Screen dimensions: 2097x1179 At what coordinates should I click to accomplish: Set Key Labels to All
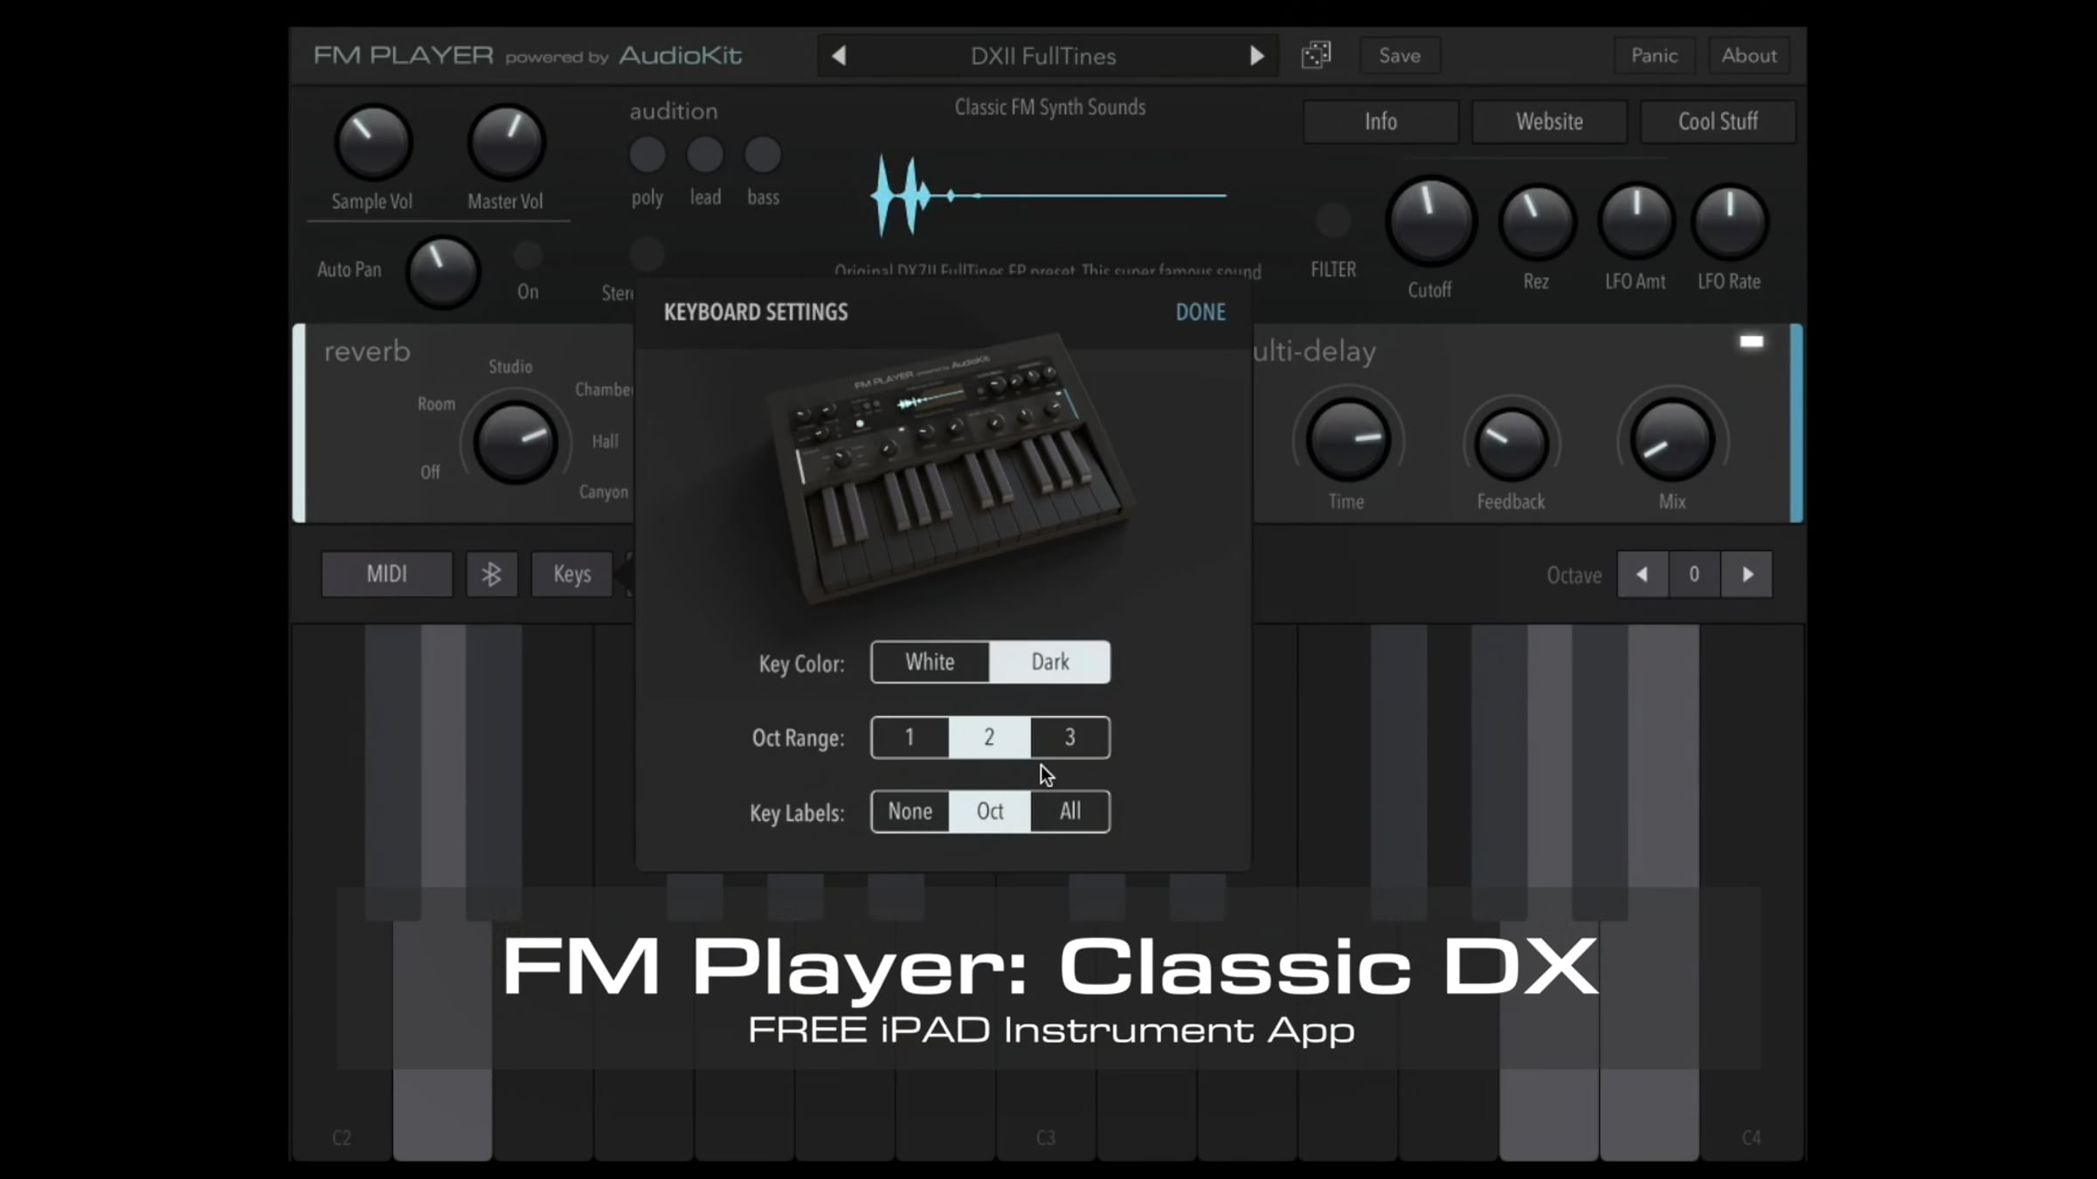(1070, 811)
